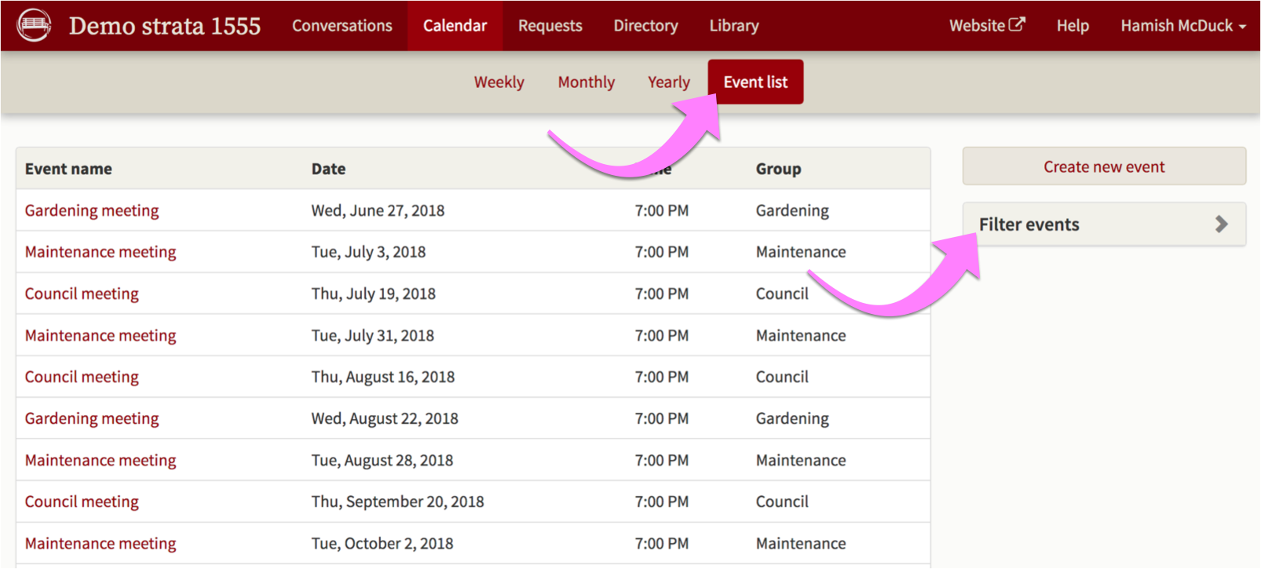Open Council meeting on July 19
This screenshot has width=1261, height=569.
coord(82,294)
